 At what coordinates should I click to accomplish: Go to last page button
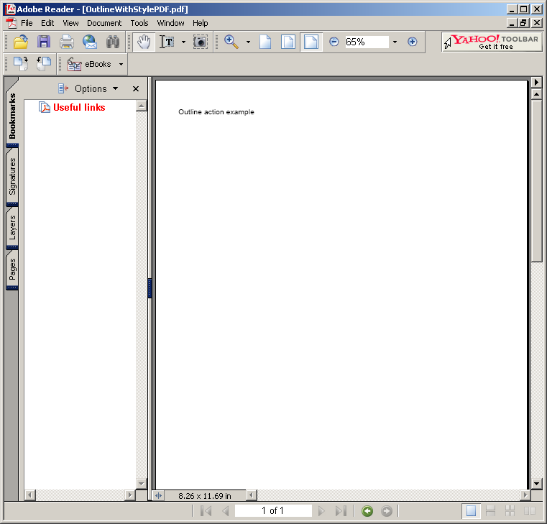point(341,511)
